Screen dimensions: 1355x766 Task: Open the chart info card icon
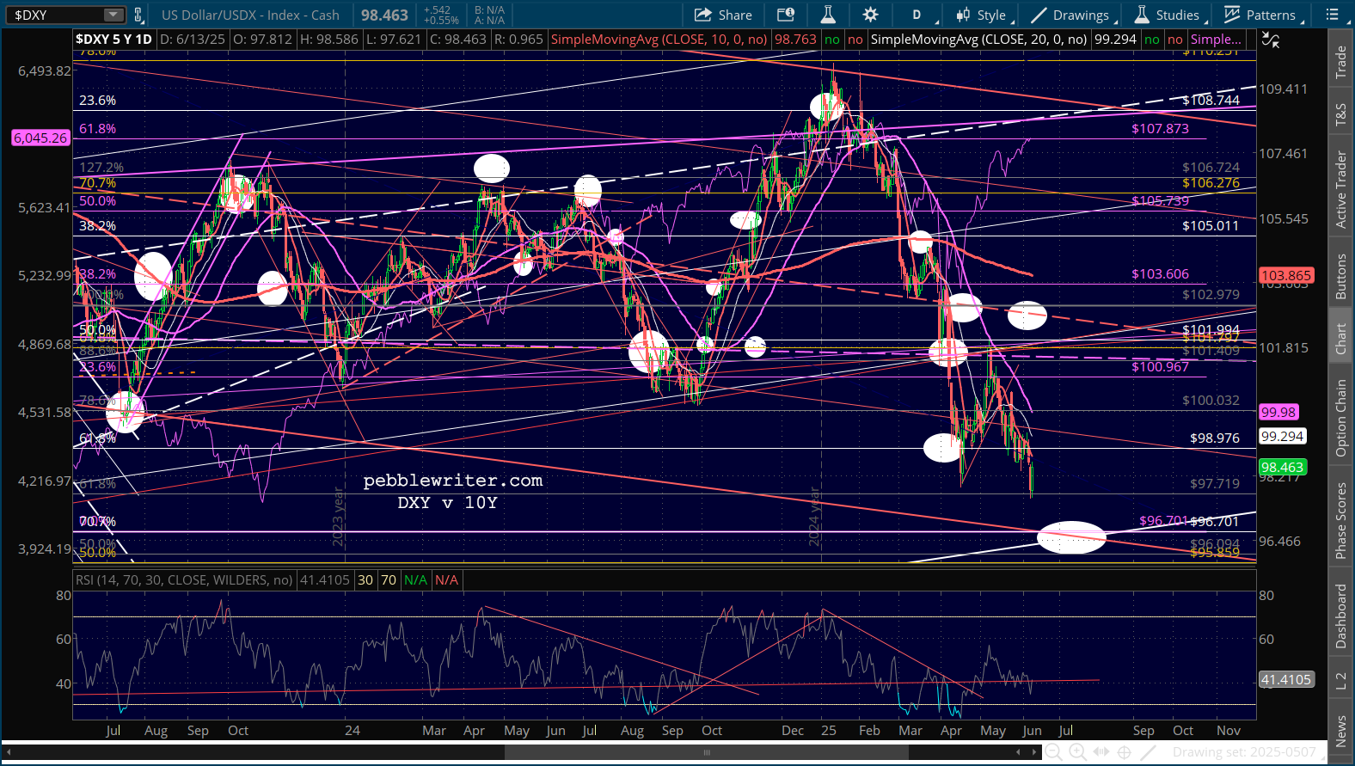pos(786,15)
